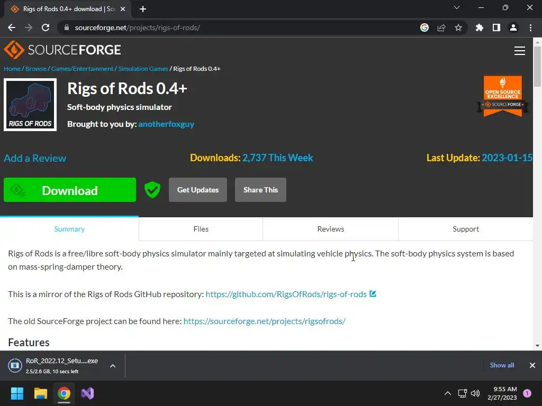Show hidden system tray icons
This screenshot has height=406, width=542.
[448, 393]
